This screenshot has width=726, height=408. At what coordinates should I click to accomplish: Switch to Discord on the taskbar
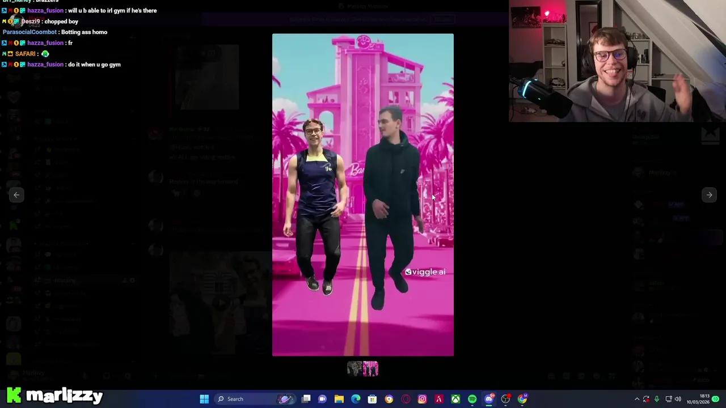click(489, 399)
